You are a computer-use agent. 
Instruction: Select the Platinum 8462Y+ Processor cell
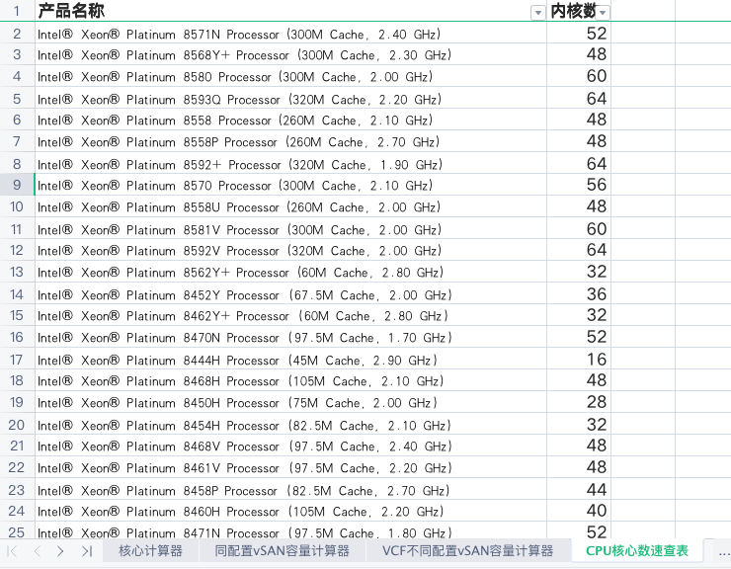[x=290, y=316]
